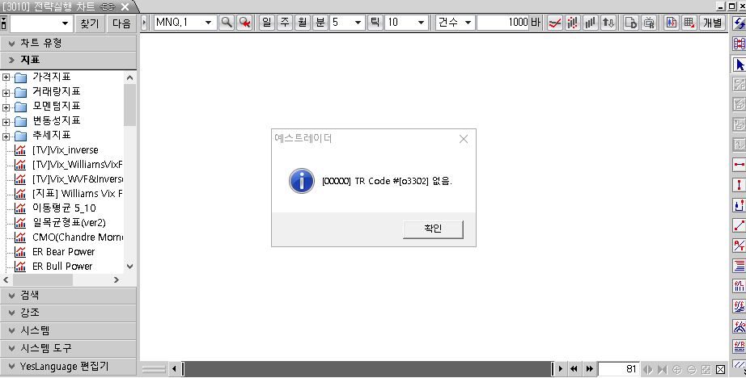
Task: Toggle the 일 (daily) period button
Action: tap(266, 23)
